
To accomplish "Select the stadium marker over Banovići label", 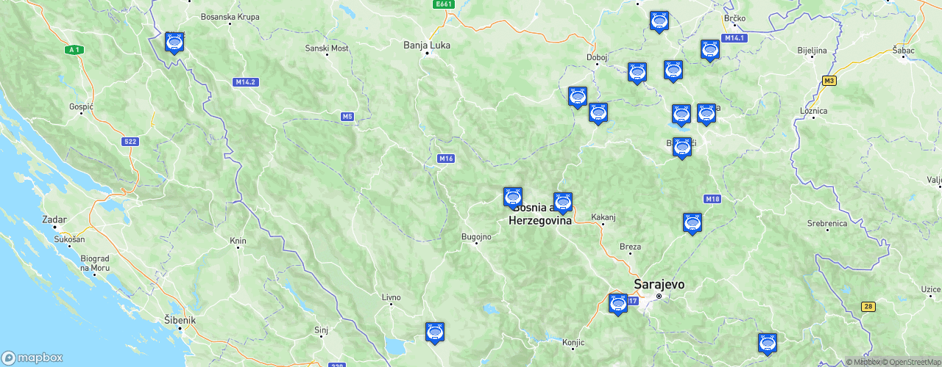I will point(682,148).
